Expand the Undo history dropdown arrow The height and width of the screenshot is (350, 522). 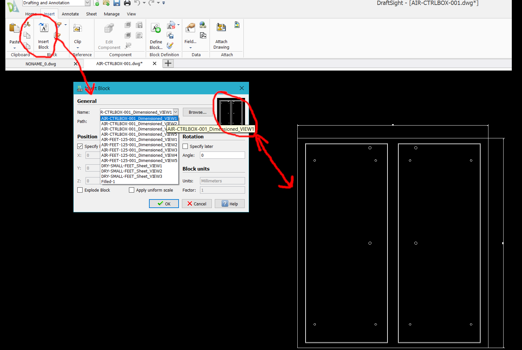(x=144, y=3)
